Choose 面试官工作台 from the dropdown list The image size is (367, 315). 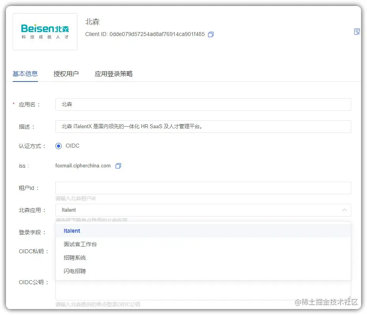point(203,244)
